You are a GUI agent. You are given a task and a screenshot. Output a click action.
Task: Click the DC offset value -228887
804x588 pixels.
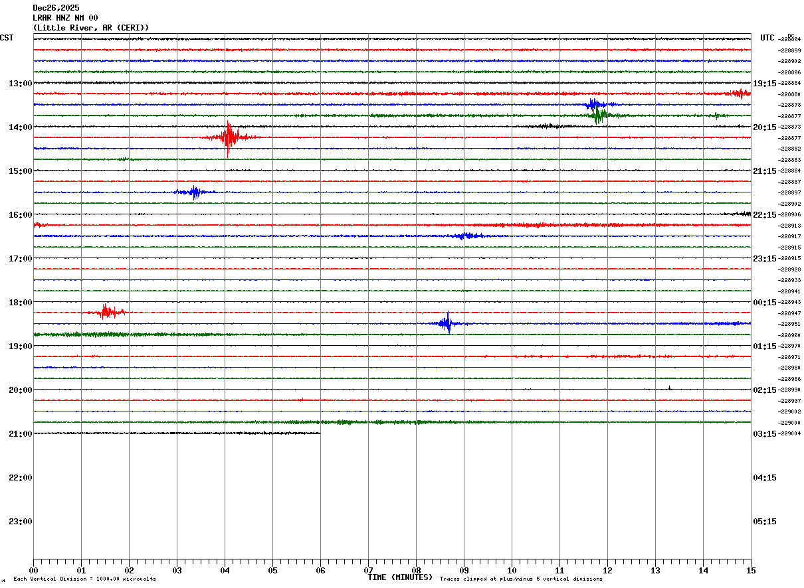(790, 182)
